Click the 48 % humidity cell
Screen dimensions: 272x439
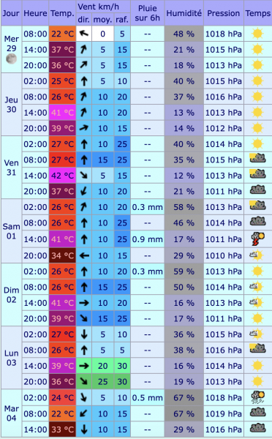184,34
